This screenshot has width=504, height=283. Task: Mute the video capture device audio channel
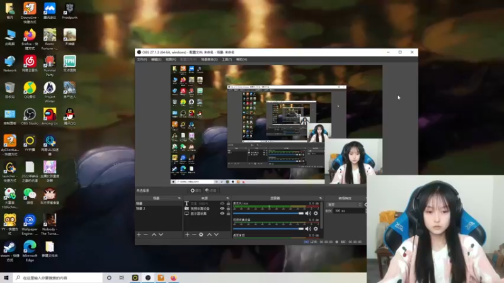click(x=308, y=228)
